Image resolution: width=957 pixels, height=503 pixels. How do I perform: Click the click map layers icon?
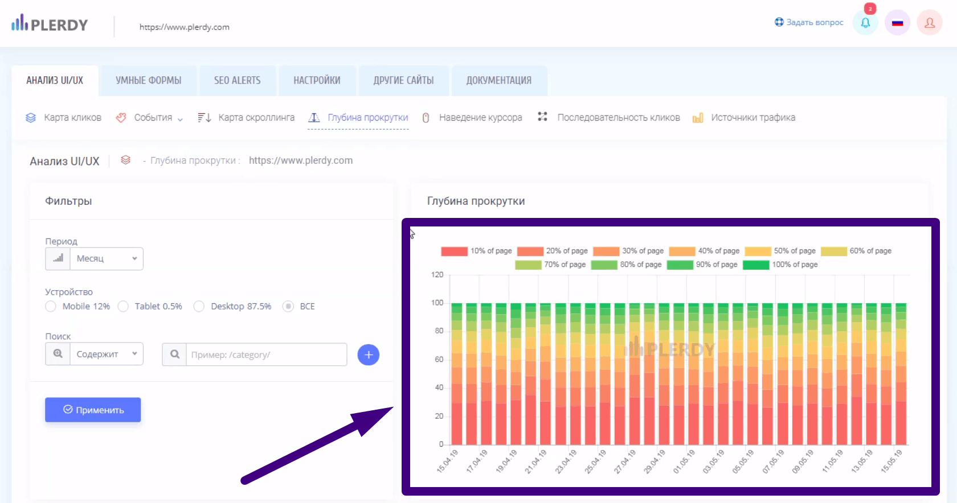31,118
